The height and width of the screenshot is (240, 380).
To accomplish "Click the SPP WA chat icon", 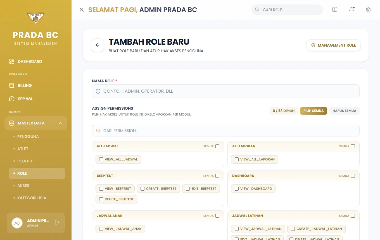I will [x=12, y=99].
